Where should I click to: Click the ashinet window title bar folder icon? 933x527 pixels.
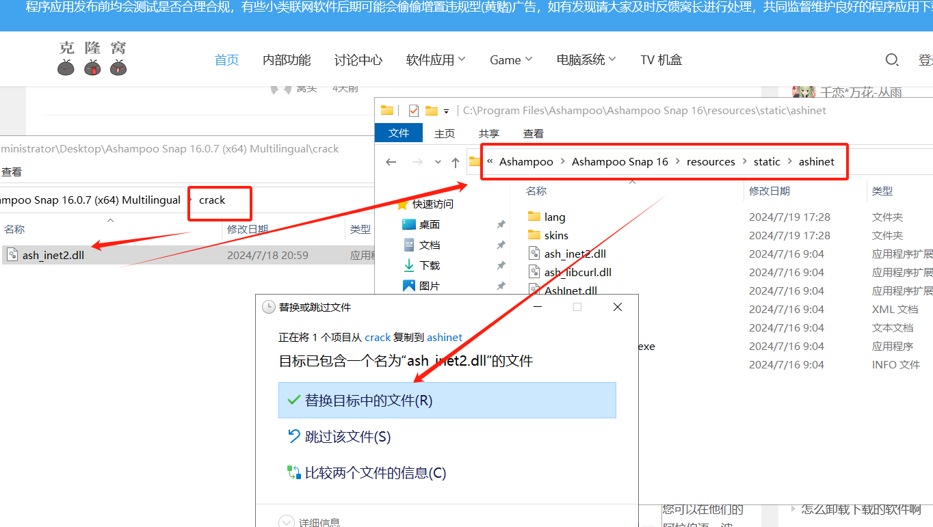(x=387, y=110)
